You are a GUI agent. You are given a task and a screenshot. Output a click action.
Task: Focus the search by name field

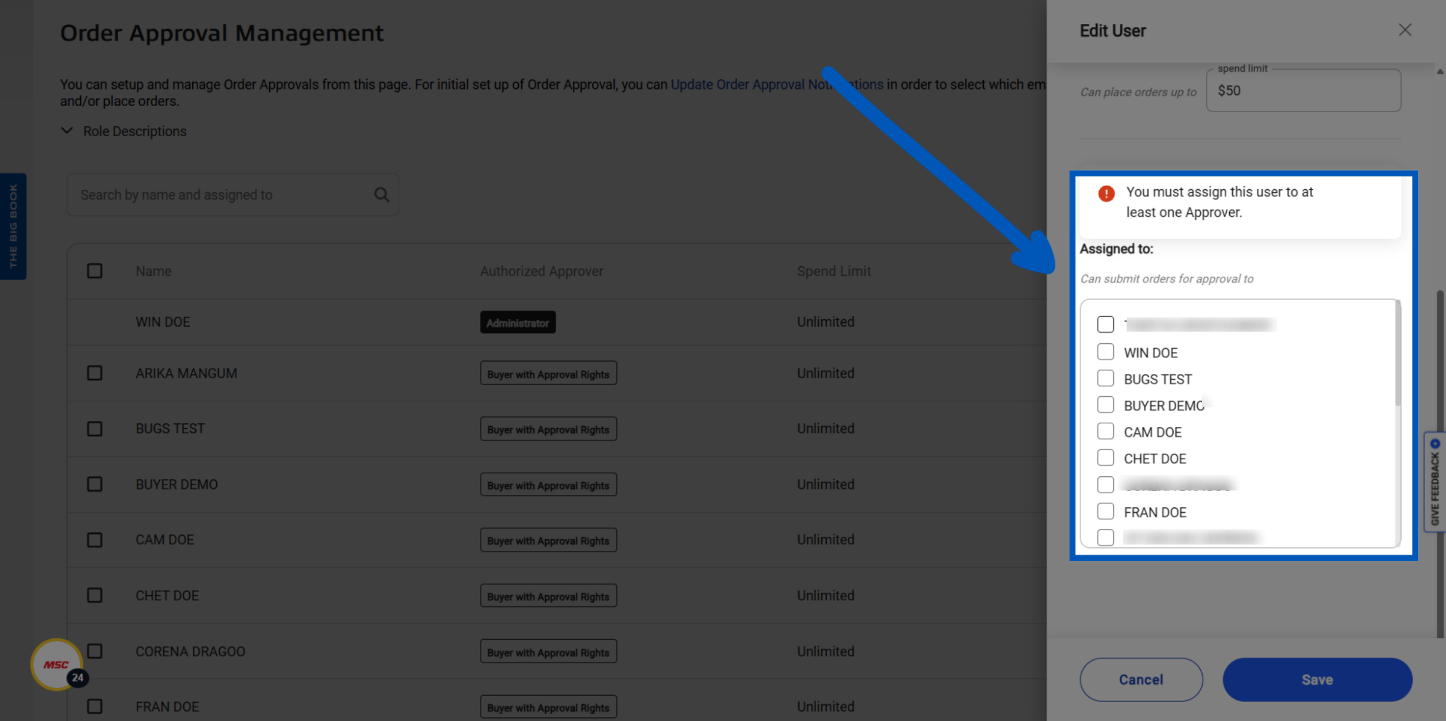(x=233, y=195)
